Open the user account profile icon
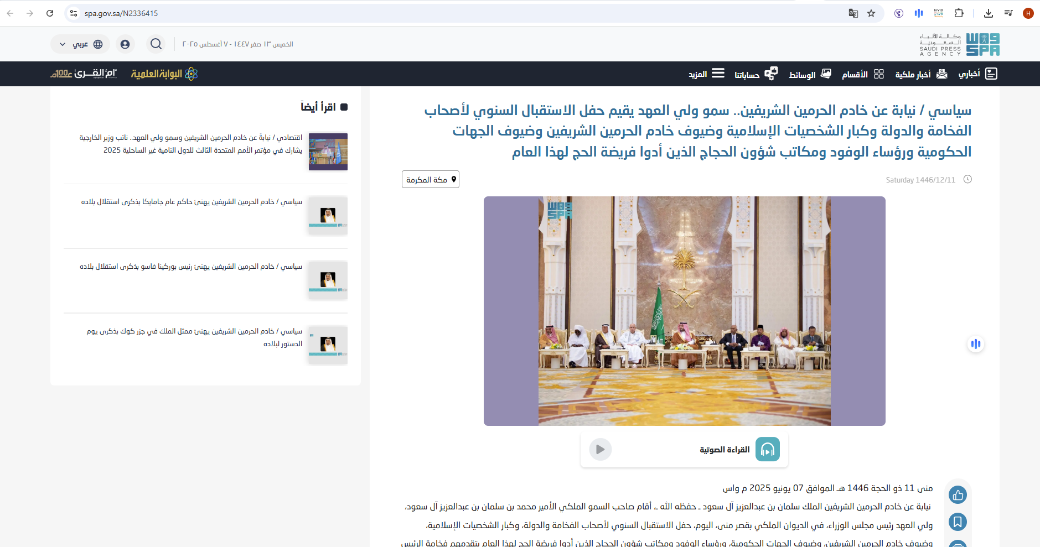Image resolution: width=1040 pixels, height=547 pixels. (125, 44)
